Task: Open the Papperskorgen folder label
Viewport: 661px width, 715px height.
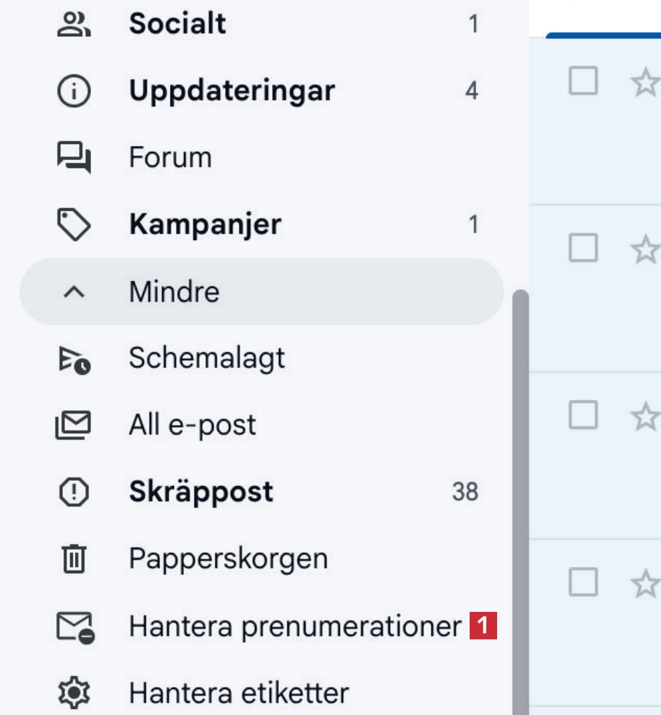Action: (228, 559)
